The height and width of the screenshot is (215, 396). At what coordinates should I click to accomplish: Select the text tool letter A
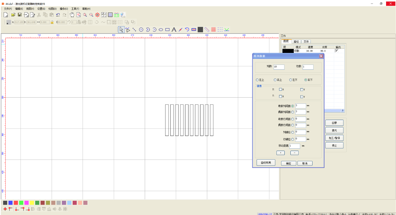click(174, 30)
